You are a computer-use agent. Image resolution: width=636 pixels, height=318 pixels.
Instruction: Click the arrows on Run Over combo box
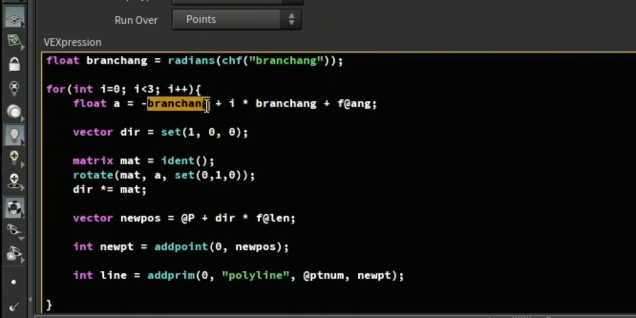pos(291,20)
